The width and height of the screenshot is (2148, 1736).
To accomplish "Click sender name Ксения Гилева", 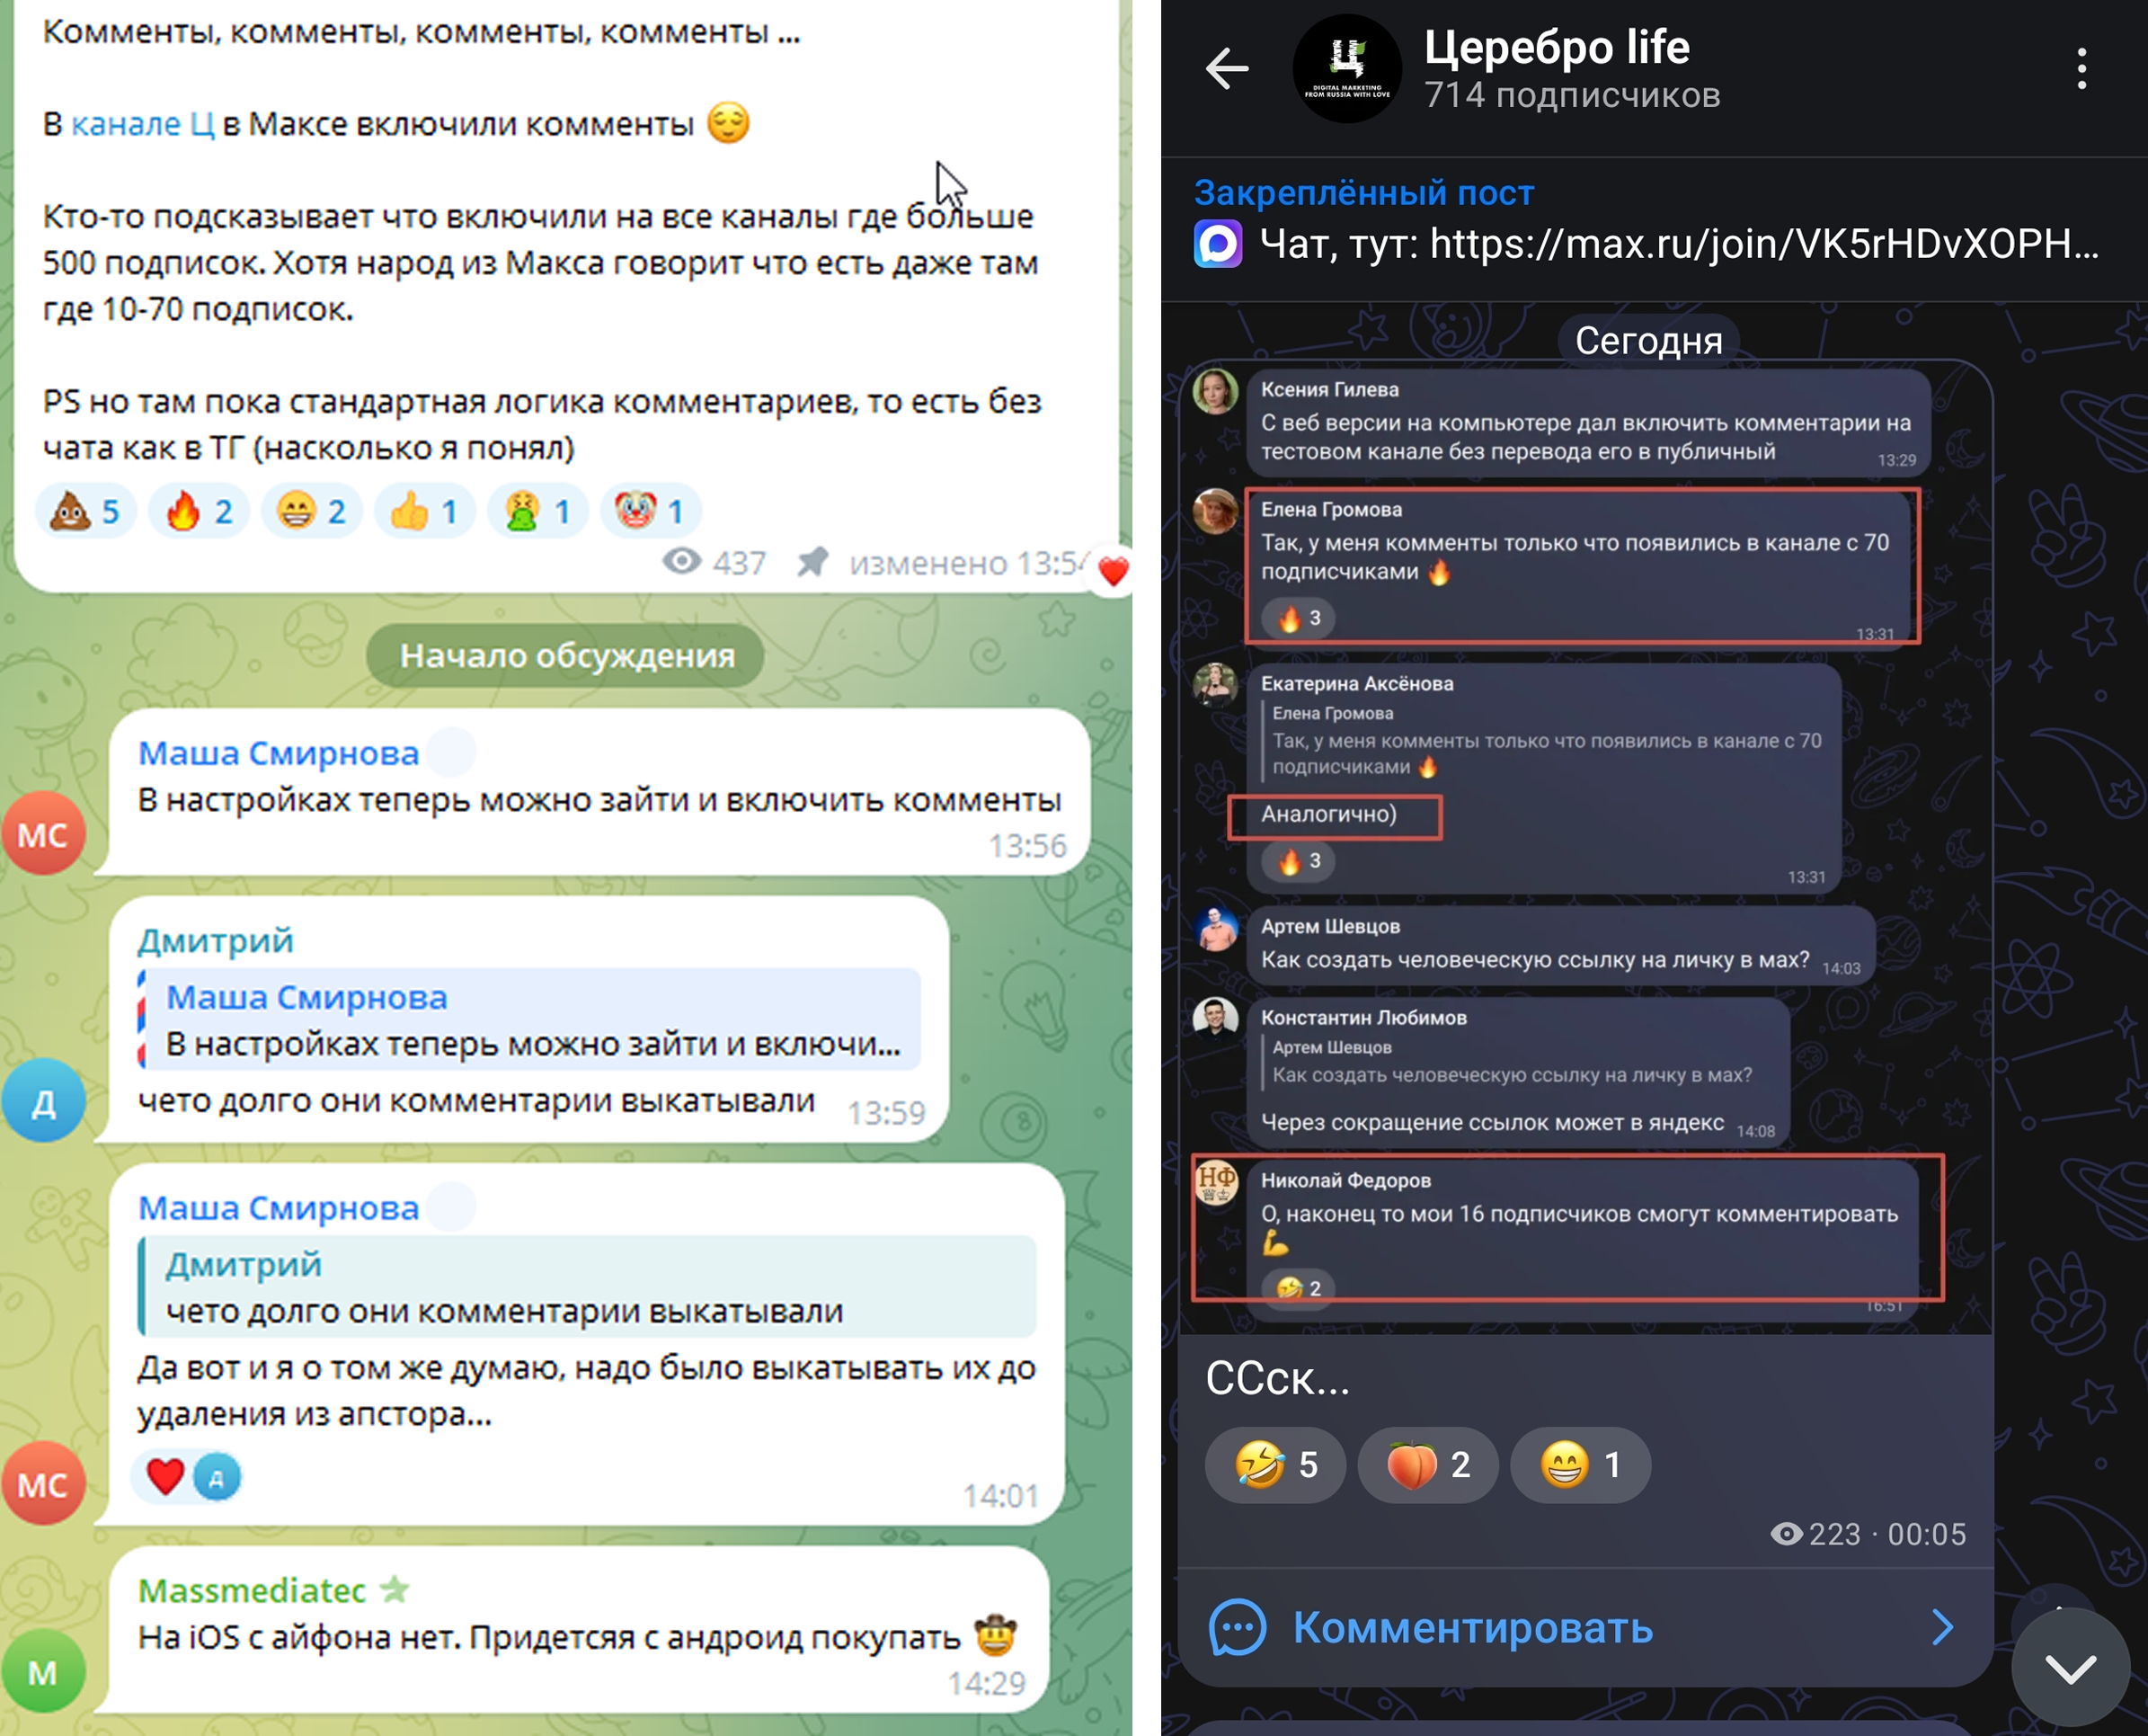I will point(1328,390).
